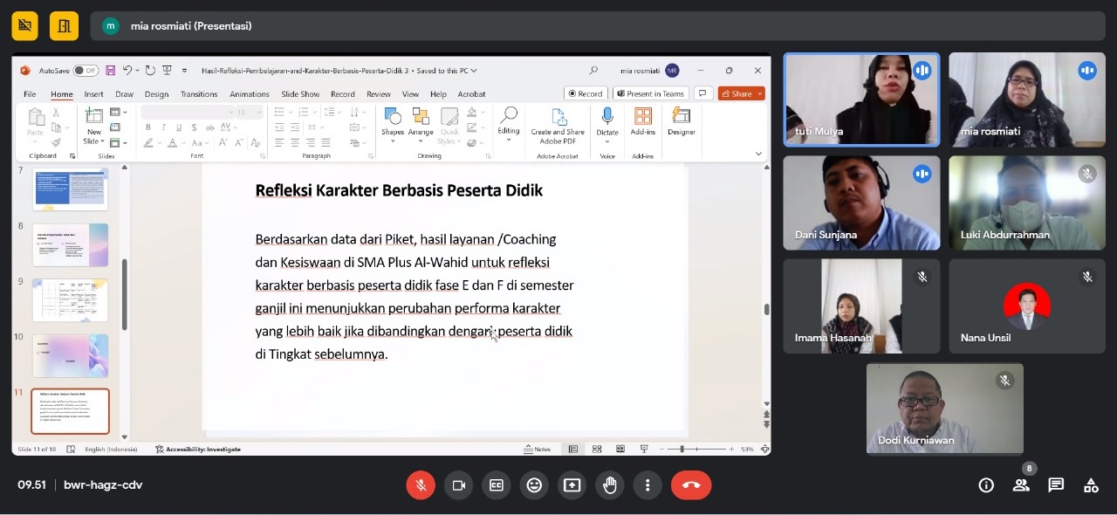The image size is (1117, 515).
Task: Select slide 8 thumbnail
Action: pos(71,245)
